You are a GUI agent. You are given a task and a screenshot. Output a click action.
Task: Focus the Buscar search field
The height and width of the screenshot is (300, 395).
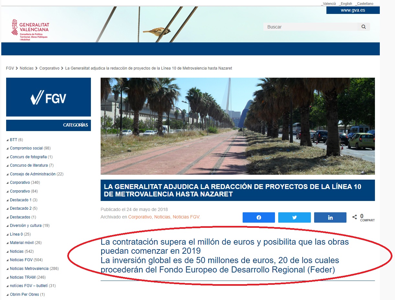[311, 27]
